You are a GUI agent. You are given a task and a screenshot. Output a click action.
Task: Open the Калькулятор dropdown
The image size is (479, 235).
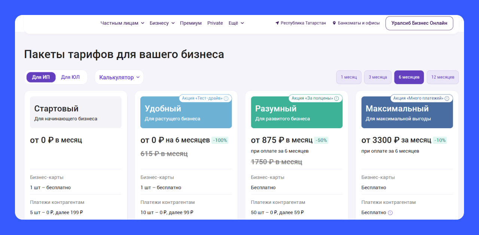pyautogui.click(x=119, y=77)
